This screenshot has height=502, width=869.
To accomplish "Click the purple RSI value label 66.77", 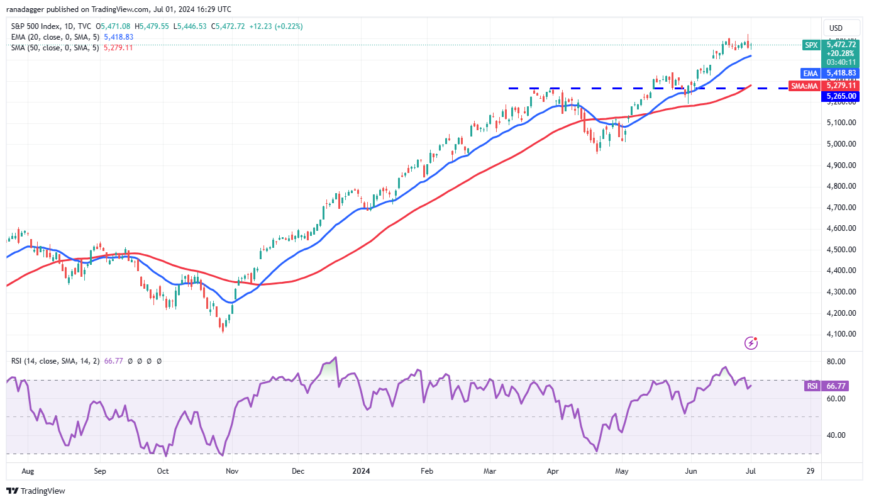I will tap(841, 386).
